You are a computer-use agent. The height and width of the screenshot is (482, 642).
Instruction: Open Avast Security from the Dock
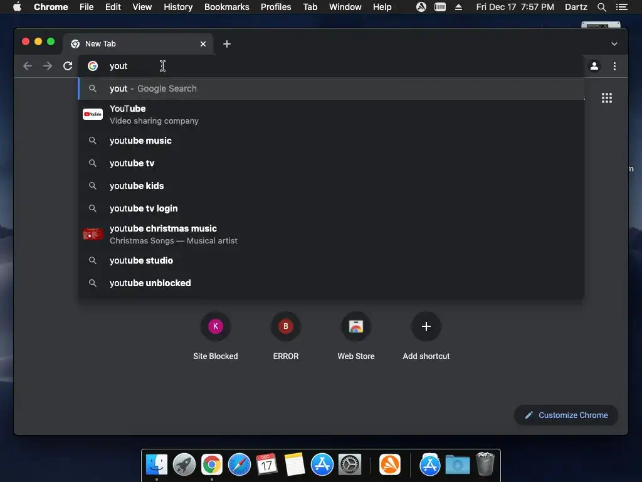click(390, 465)
